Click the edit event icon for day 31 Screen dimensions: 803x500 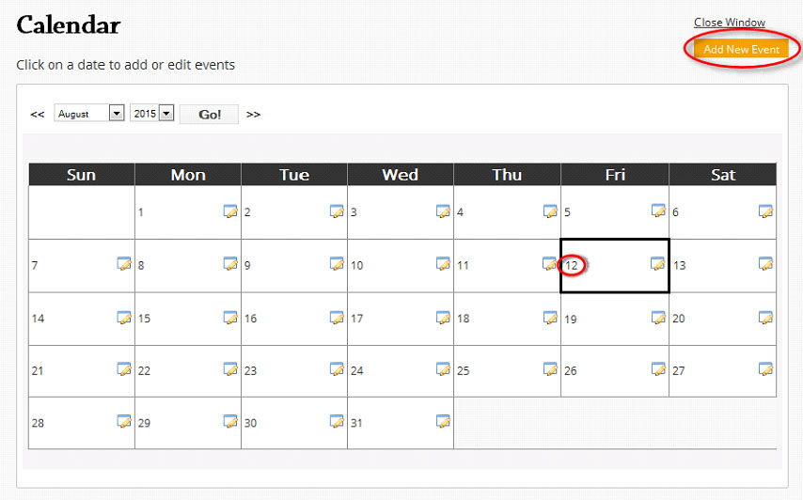pyautogui.click(x=443, y=421)
